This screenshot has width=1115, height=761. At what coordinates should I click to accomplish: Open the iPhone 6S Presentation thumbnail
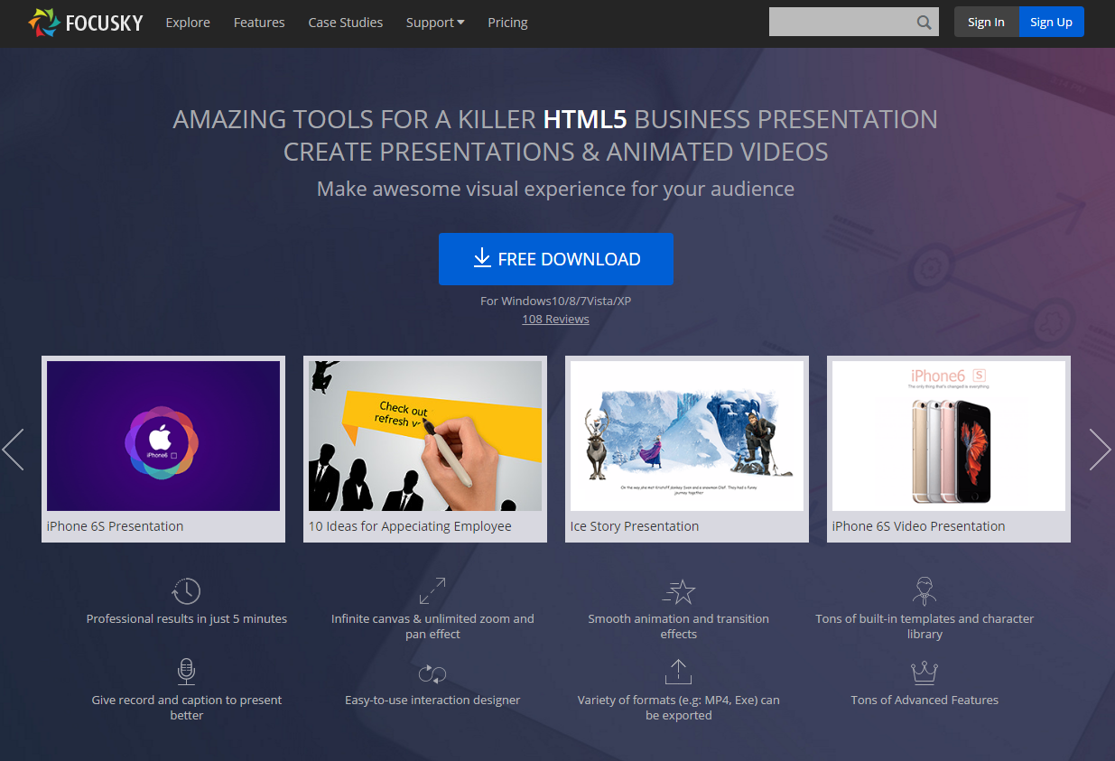point(163,436)
